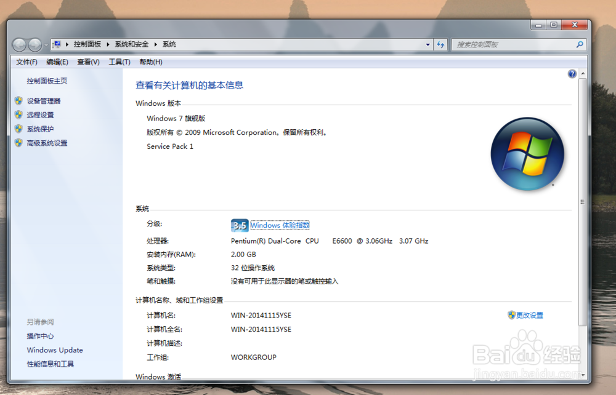The image size is (616, 395).
Task: Open the Windows Update link
Action: coord(55,350)
